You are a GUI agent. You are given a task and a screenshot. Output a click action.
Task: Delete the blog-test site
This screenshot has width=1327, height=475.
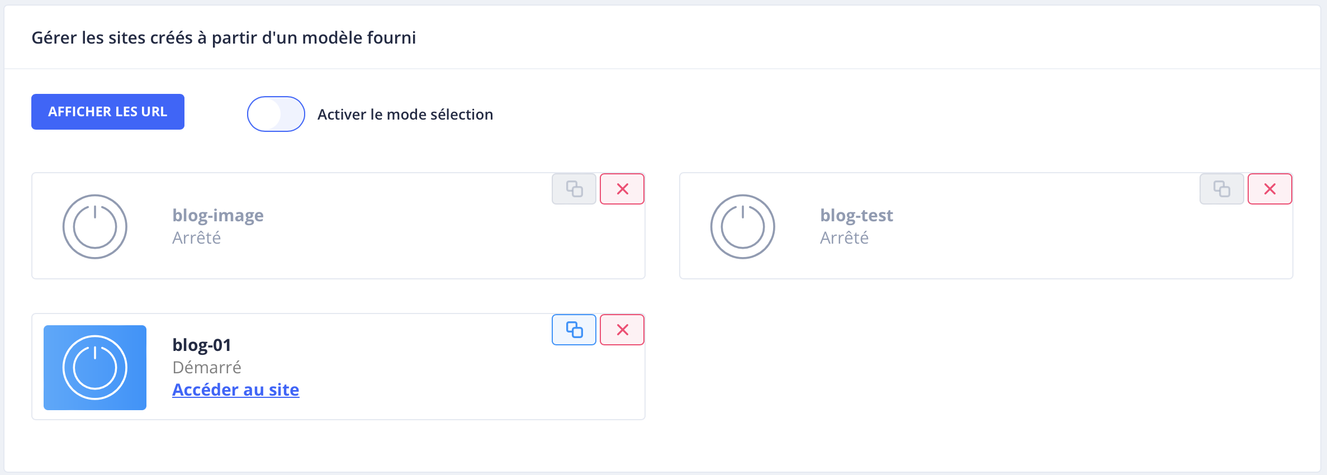(x=1269, y=189)
